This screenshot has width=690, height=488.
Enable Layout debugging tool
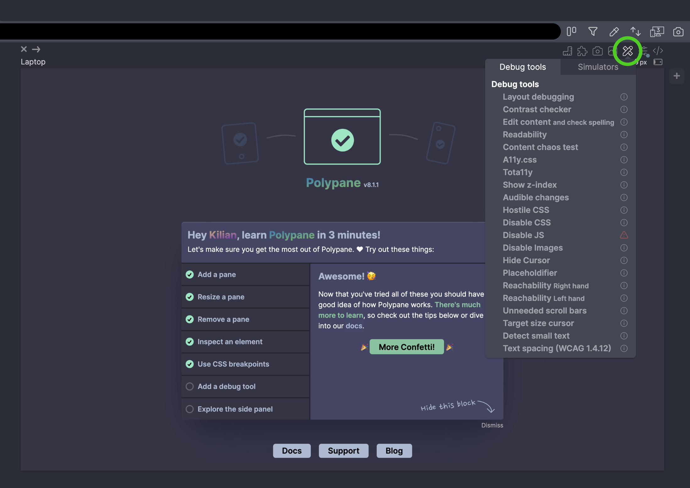click(x=538, y=97)
